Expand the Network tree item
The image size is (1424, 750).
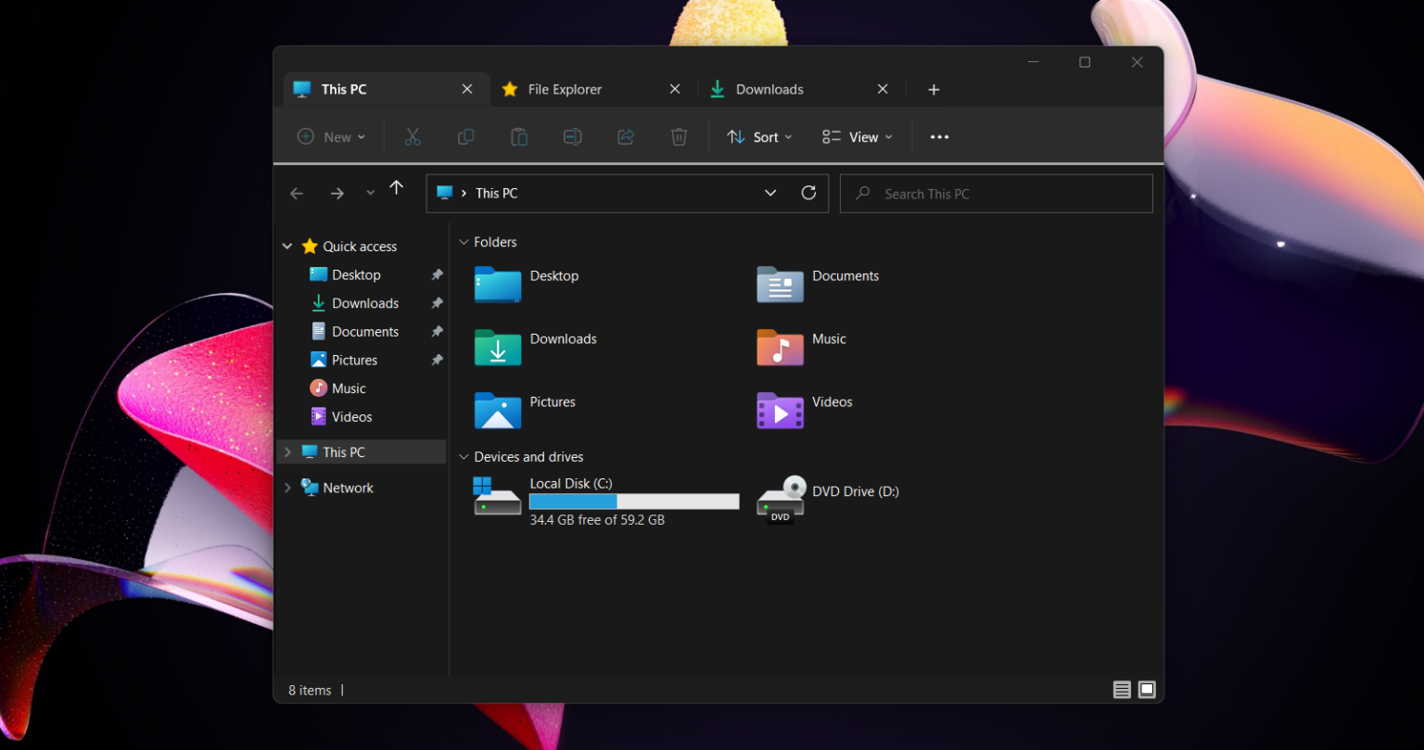pyautogui.click(x=287, y=487)
